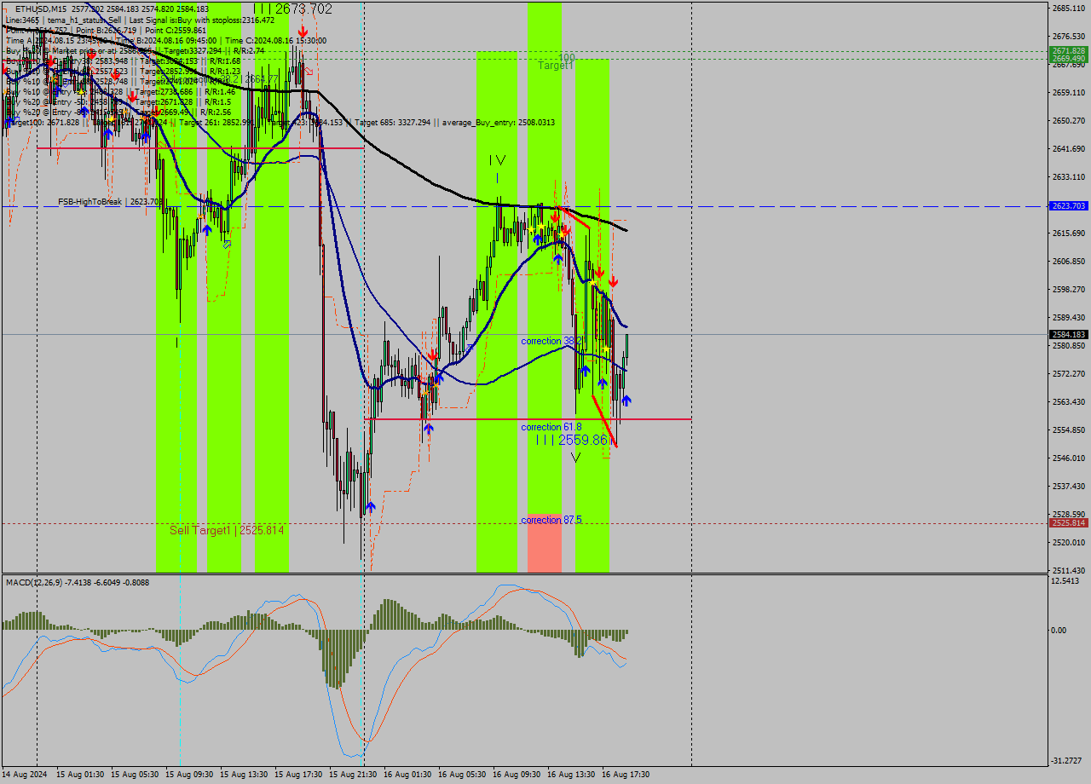Click the 'Sell Target1 | 2525.814' label
Image resolution: width=1091 pixels, height=784 pixels.
pyautogui.click(x=227, y=530)
